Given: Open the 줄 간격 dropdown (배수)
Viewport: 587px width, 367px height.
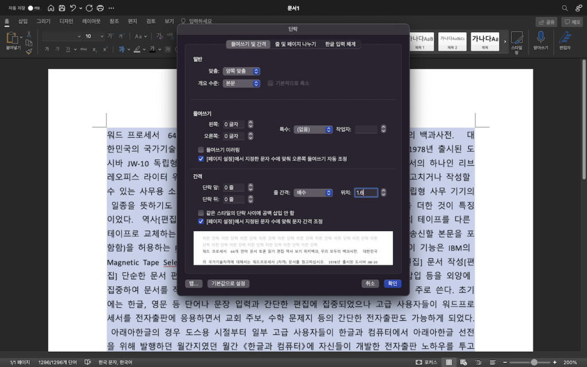Looking at the screenshot, I should pyautogui.click(x=313, y=193).
